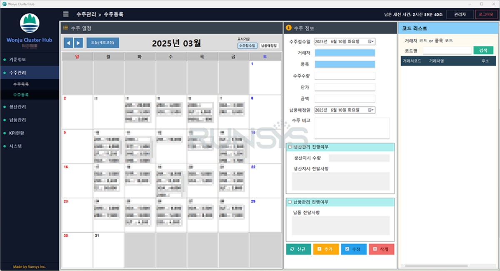500x271 pixels.
Task: Click the 코드명 search field
Action: 447,50
